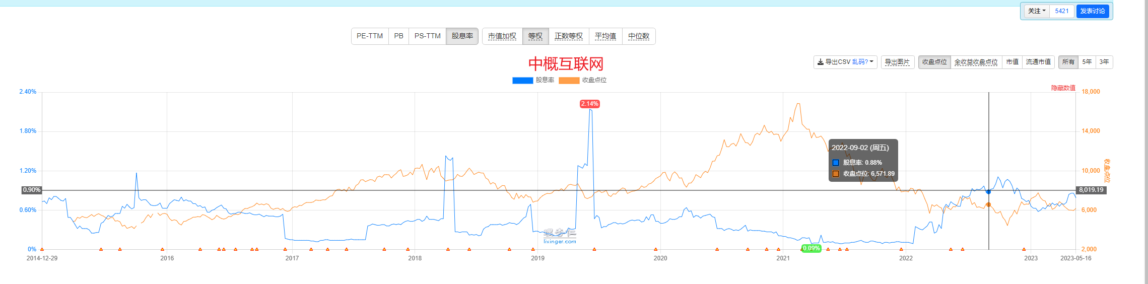Click the 2021 x-axis year label
The image size is (1148, 284).
tap(783, 258)
